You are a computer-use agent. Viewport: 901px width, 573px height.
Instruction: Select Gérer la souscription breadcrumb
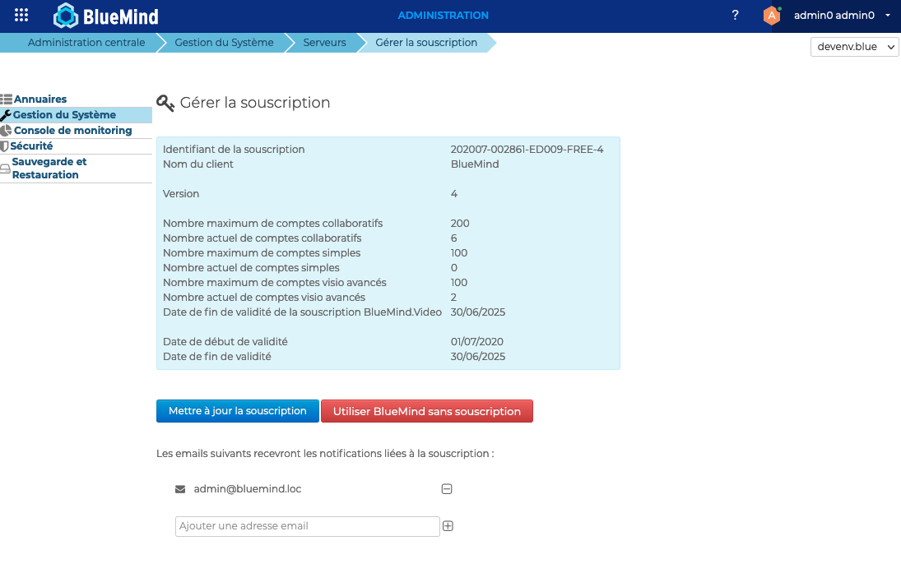(x=426, y=43)
